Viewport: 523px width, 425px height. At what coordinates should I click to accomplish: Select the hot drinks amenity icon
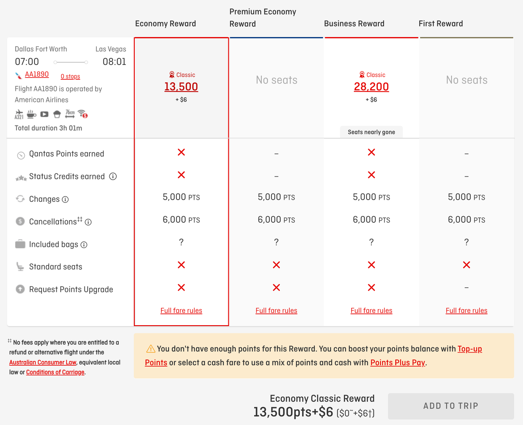tap(31, 114)
